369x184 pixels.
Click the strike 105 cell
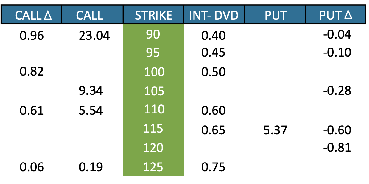[153, 91]
